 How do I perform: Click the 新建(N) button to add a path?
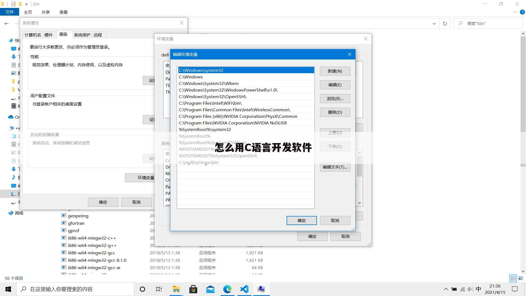tap(335, 71)
